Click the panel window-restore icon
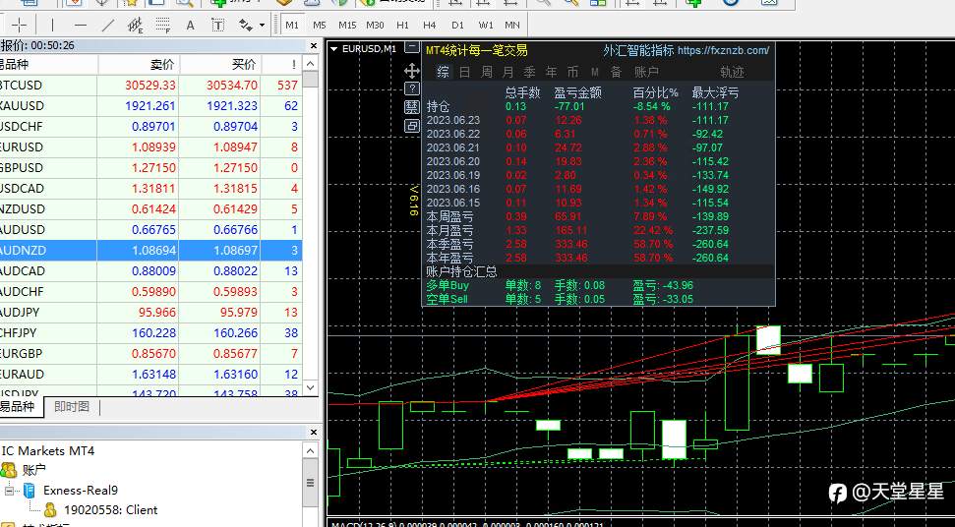This screenshot has height=527, width=955. tap(412, 126)
